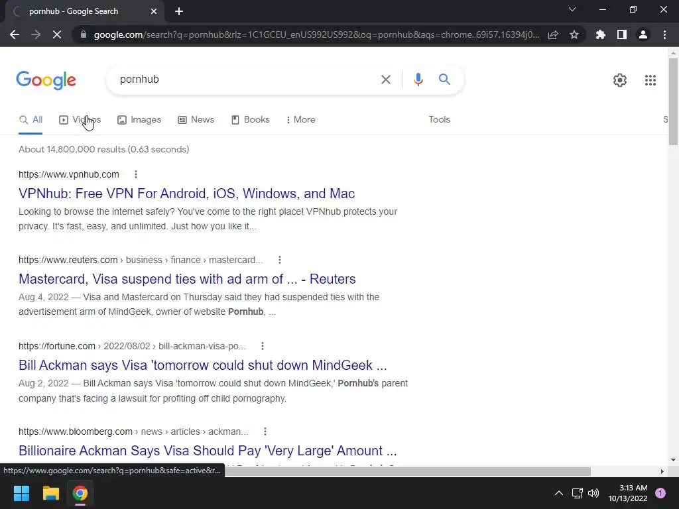Bookmark this page with the star icon
This screenshot has width=679, height=509.
click(x=574, y=34)
